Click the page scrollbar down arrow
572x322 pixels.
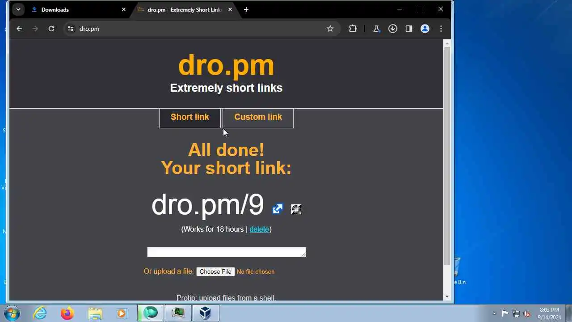447,297
